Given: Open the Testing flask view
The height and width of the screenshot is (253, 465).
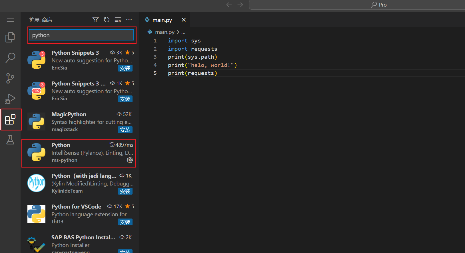Looking at the screenshot, I should click(x=10, y=140).
